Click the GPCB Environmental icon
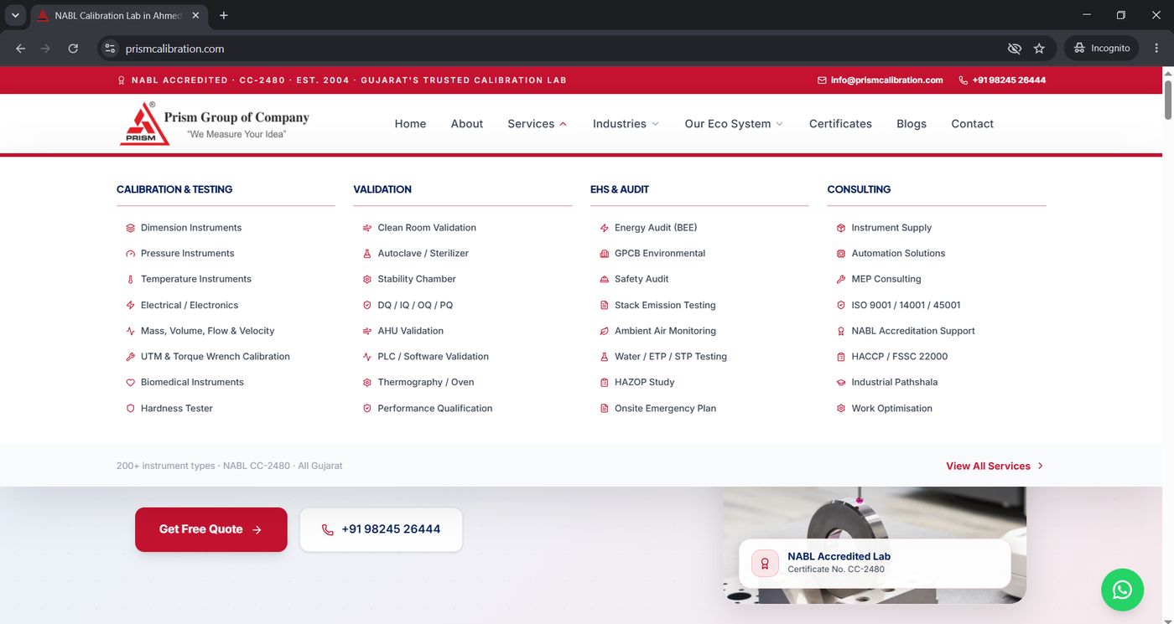 605,254
